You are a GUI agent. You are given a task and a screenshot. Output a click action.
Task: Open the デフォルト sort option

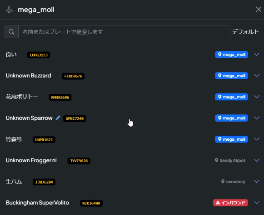(x=245, y=32)
